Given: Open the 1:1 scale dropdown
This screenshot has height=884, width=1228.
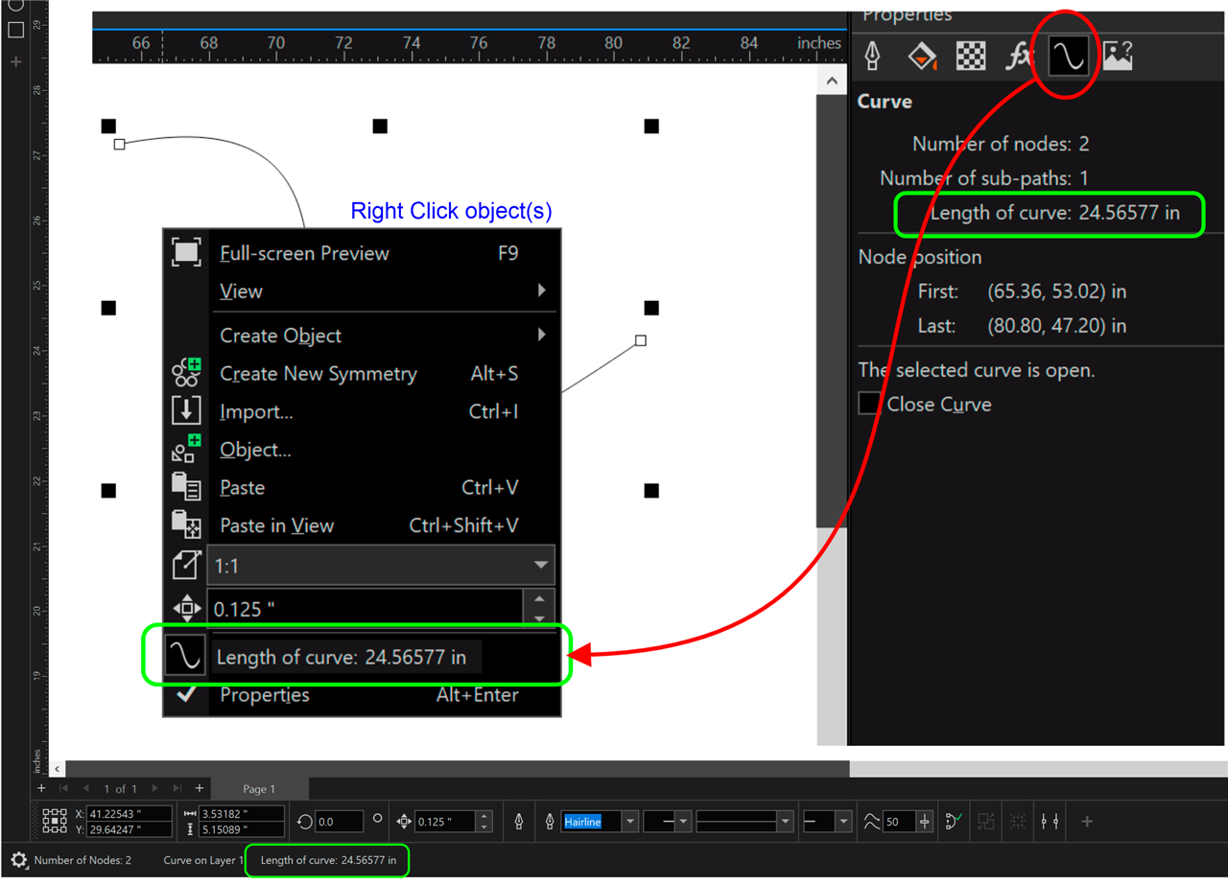Looking at the screenshot, I should [542, 566].
